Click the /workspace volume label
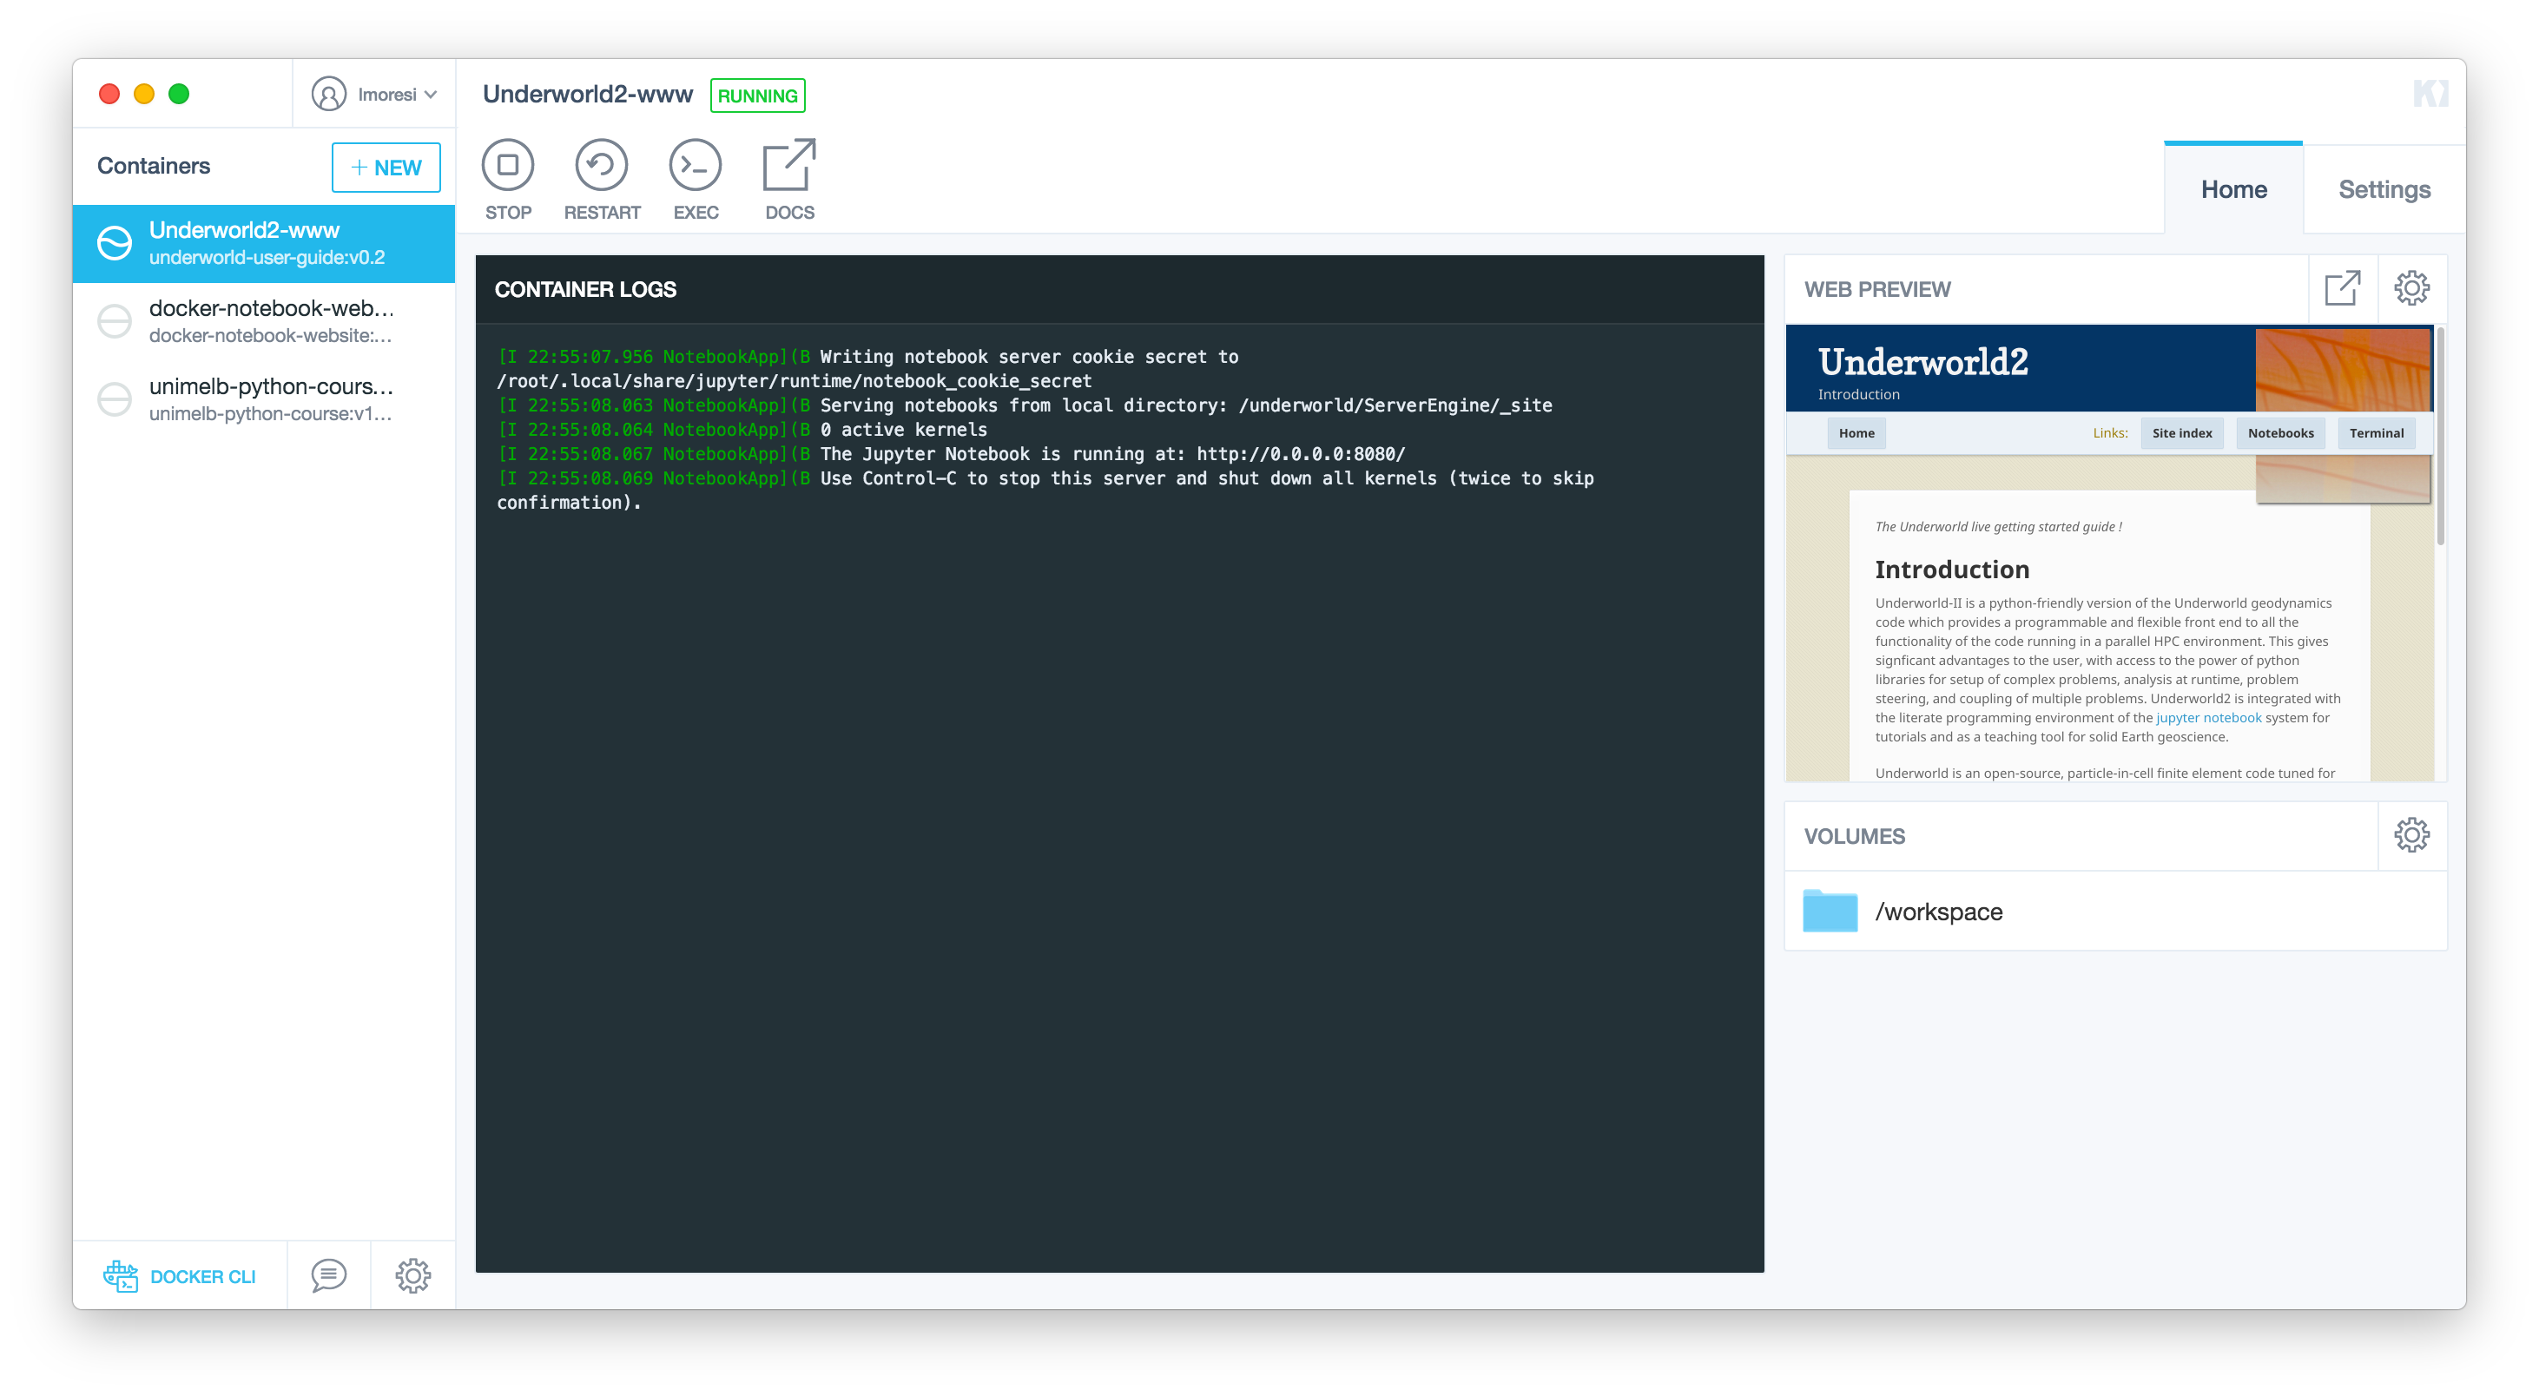This screenshot has width=2539, height=1396. [1938, 912]
